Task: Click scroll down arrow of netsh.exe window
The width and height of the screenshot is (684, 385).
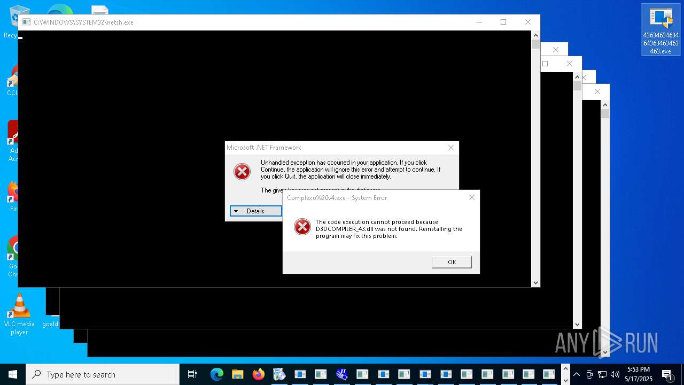Action: pos(535,283)
